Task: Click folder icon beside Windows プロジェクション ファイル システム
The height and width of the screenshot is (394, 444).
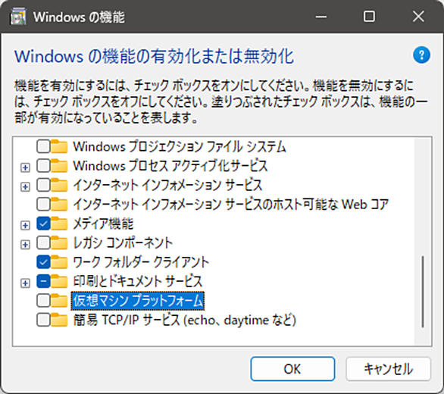Action: pyautogui.click(x=59, y=147)
